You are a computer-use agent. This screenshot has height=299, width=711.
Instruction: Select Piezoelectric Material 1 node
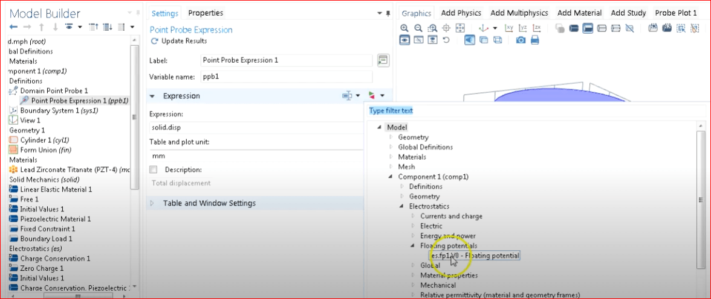coord(56,219)
